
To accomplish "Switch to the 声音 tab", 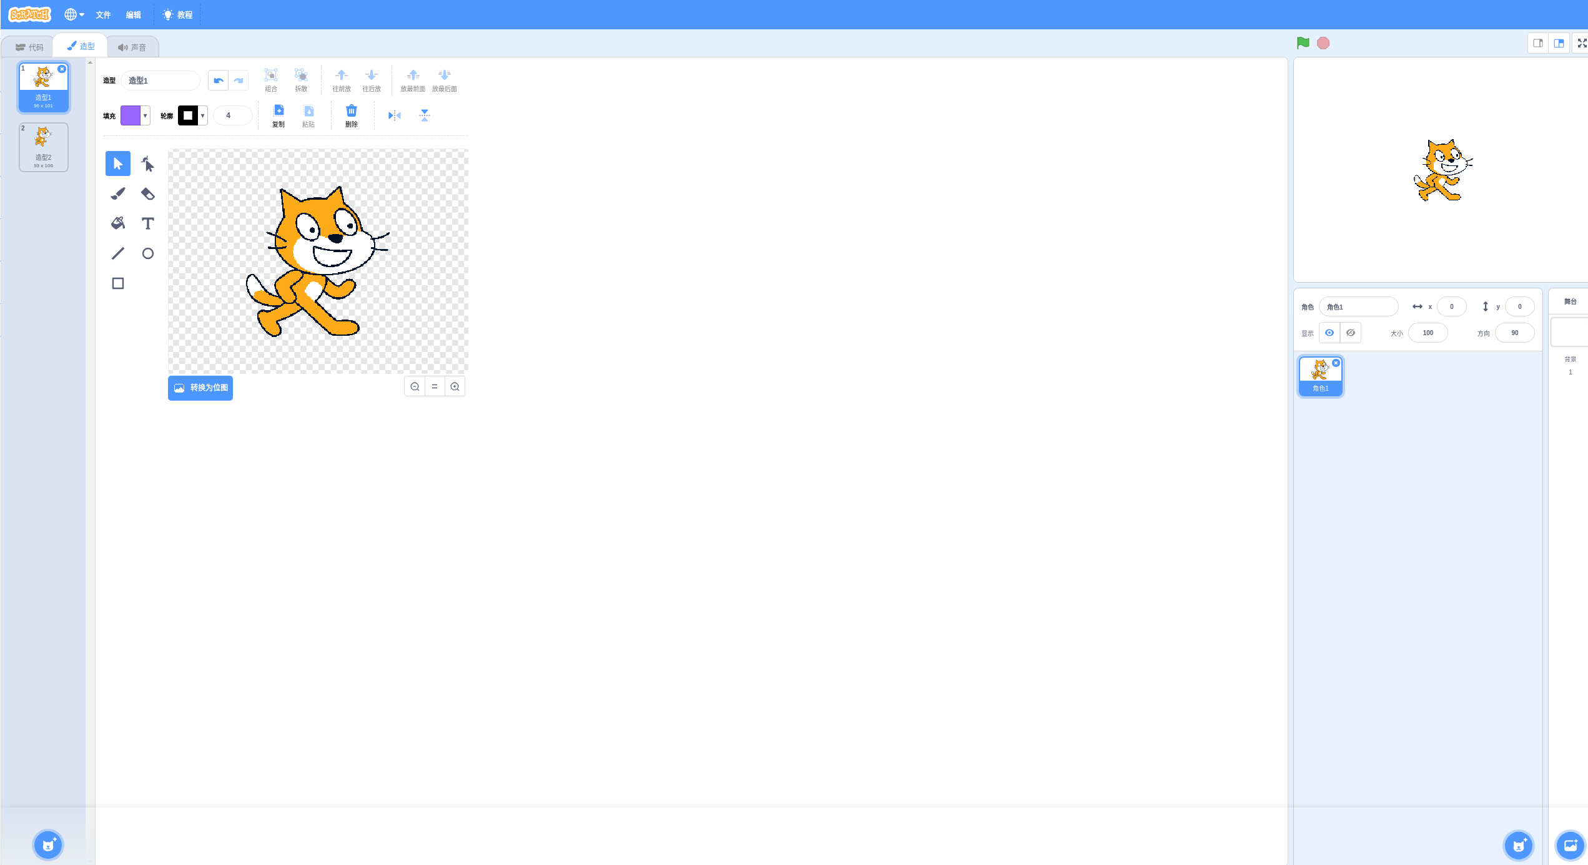I will click(132, 47).
